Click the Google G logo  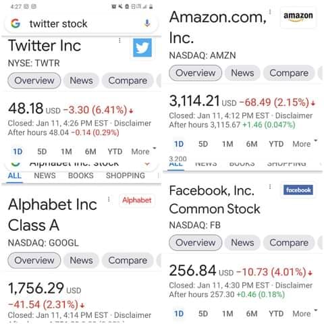point(16,24)
